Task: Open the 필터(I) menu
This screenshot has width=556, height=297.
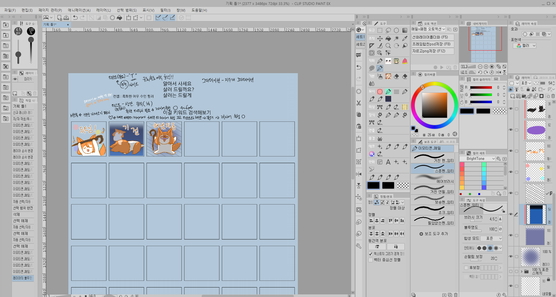Action: (165, 10)
